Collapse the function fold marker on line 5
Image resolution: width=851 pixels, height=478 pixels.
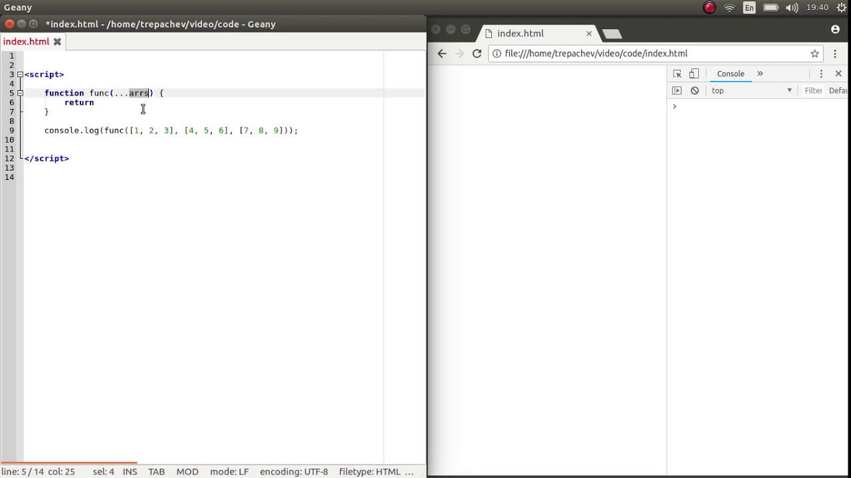click(20, 93)
